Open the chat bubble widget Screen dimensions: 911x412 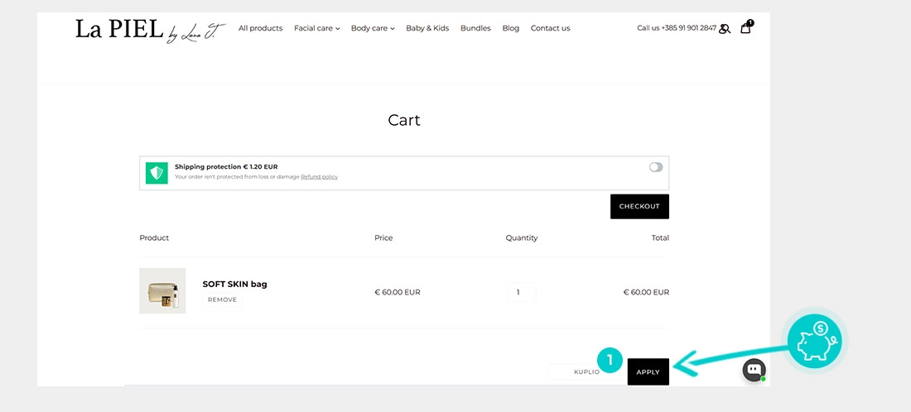click(x=754, y=370)
